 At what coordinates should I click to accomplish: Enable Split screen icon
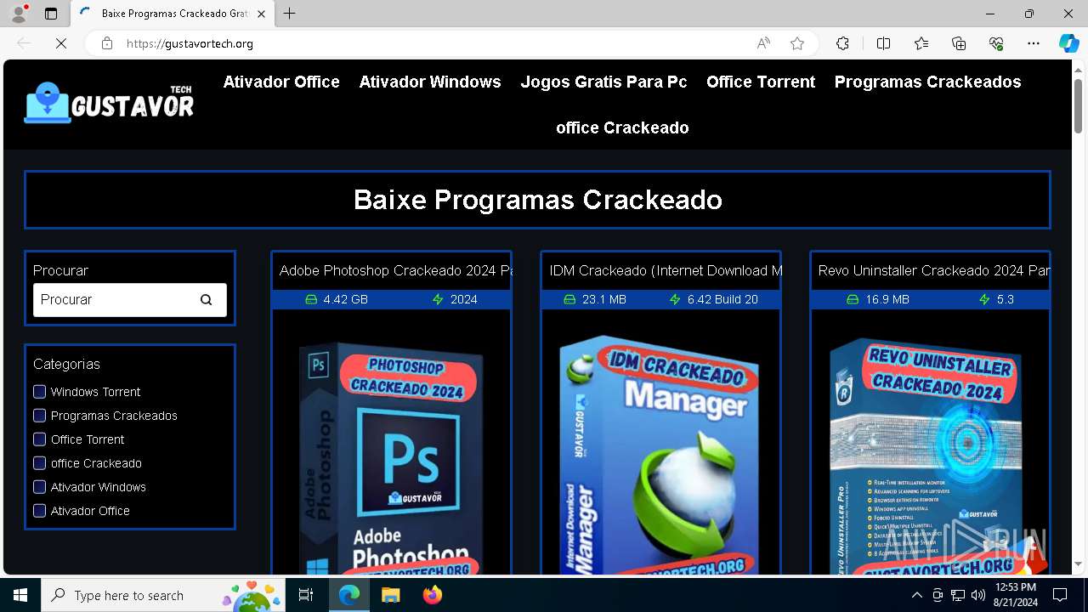tap(883, 43)
